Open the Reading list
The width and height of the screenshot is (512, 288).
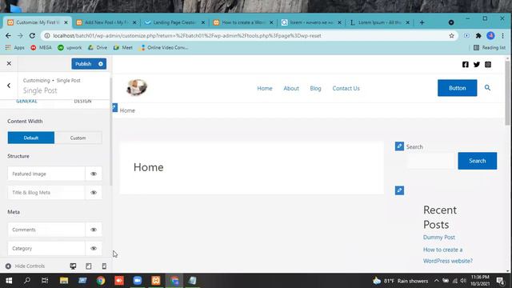click(490, 48)
